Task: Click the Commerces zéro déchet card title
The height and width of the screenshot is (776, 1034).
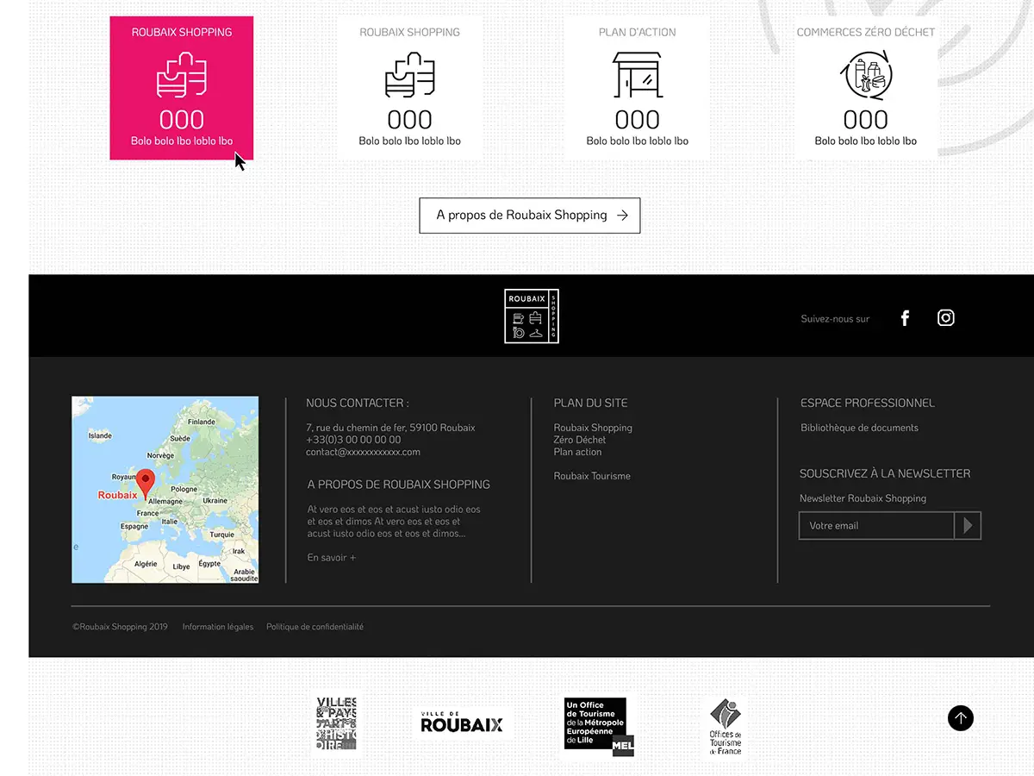Action: tap(866, 32)
